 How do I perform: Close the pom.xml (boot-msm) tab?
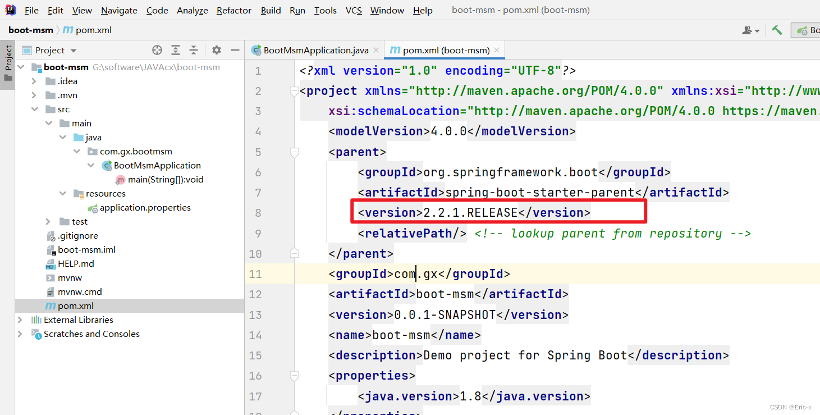tap(497, 51)
